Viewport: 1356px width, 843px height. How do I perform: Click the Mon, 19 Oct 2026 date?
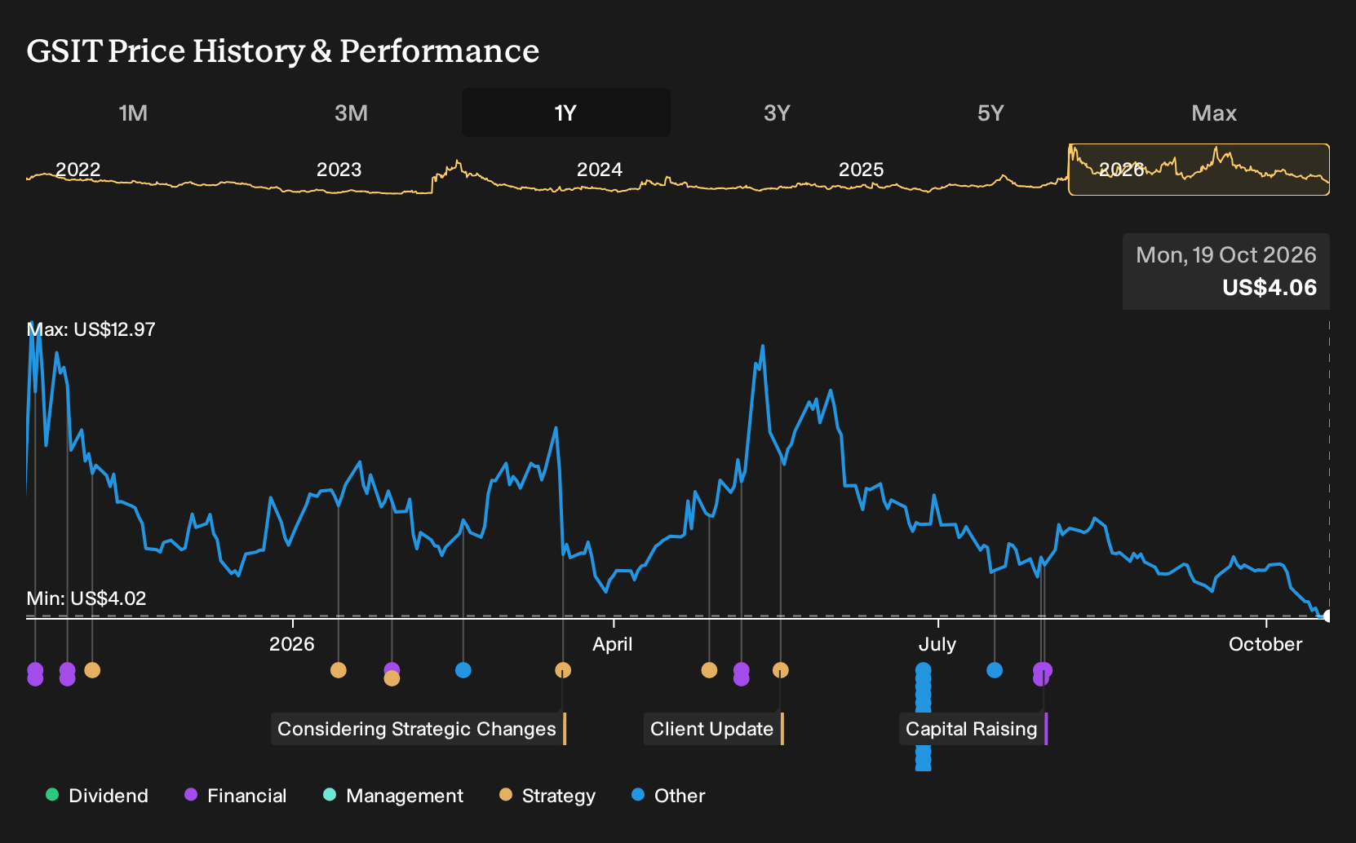tap(1226, 255)
